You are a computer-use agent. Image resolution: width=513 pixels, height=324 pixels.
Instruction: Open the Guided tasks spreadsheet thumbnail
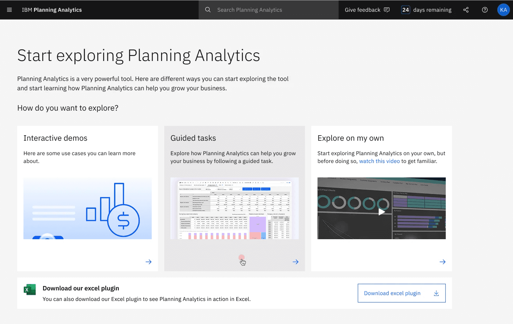(235, 208)
